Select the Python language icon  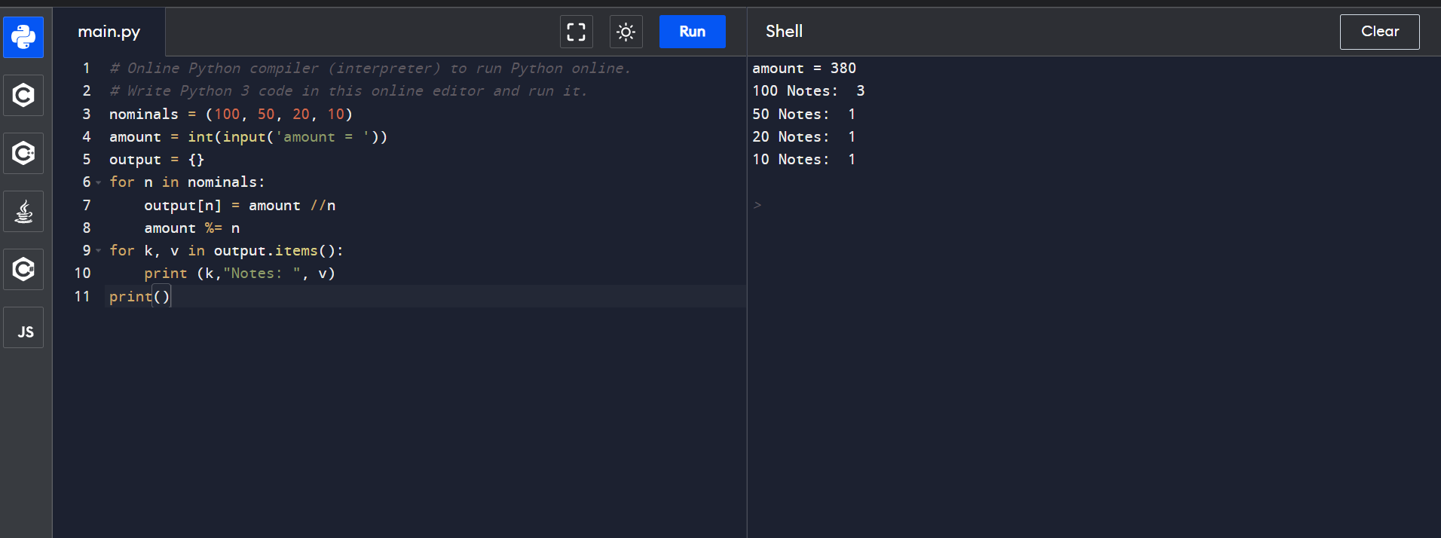[23, 37]
